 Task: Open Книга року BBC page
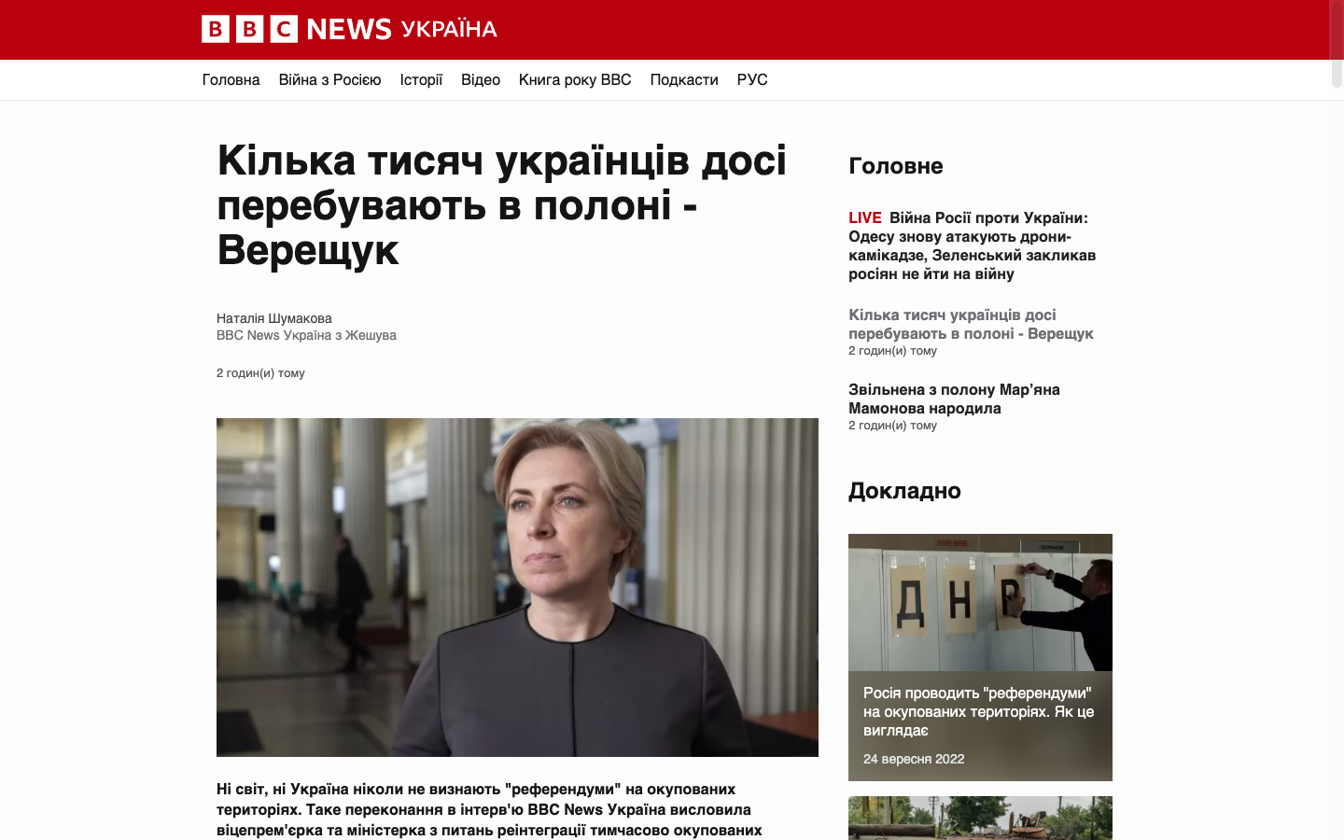click(575, 80)
